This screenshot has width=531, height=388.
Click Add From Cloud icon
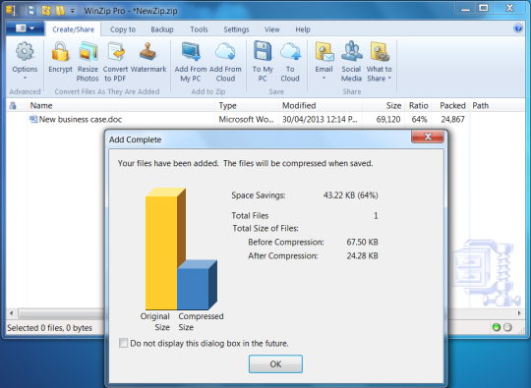[225, 52]
